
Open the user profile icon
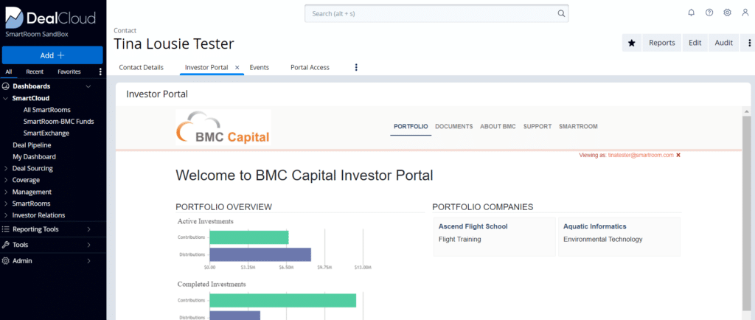coord(745,13)
